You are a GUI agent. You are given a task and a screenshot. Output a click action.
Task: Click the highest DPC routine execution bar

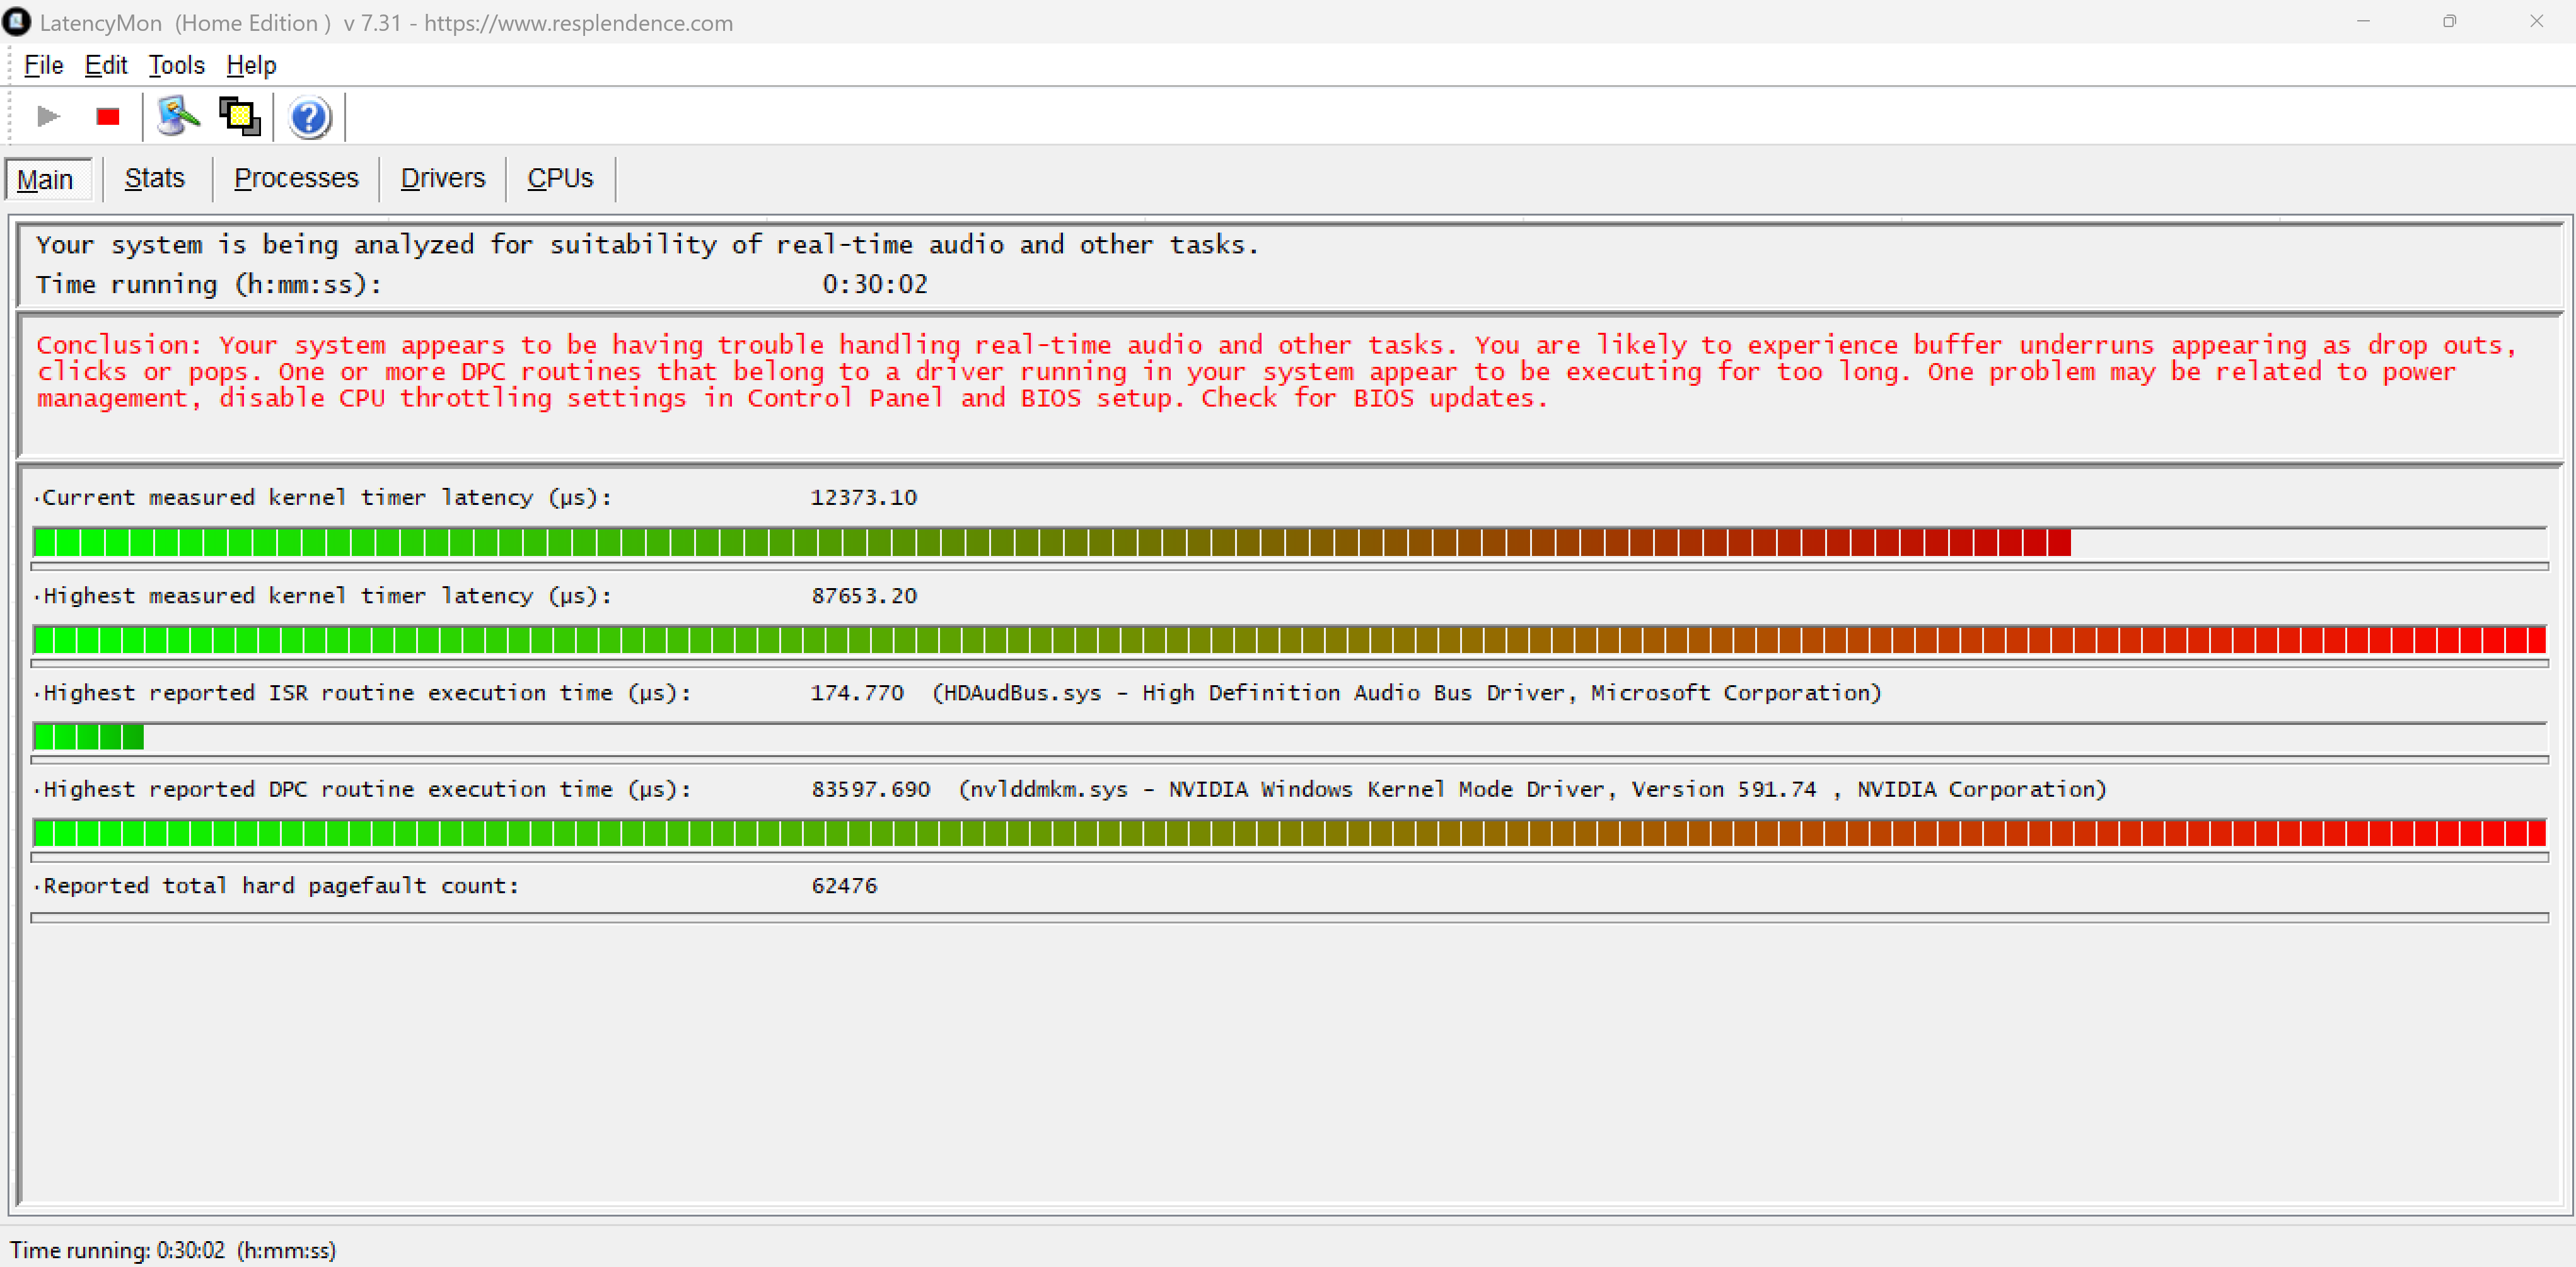tap(1288, 832)
